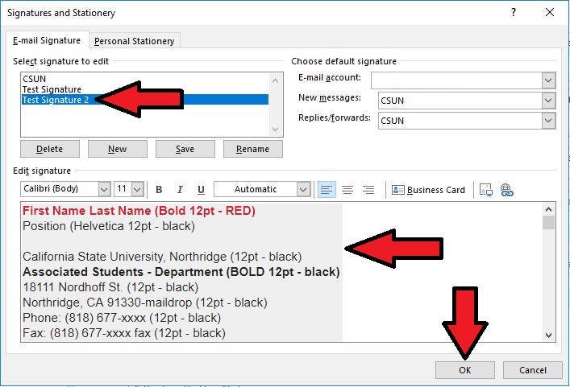Viewport: 570px width, 387px height.
Task: Toggle Italic formatting in signature toolbar
Action: tap(180, 190)
